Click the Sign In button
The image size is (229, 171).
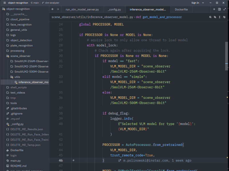click(x=195, y=3)
